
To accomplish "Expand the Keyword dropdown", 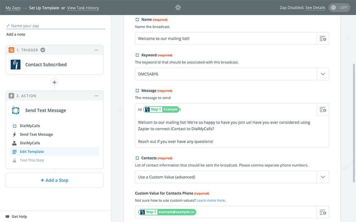I will point(323,74).
